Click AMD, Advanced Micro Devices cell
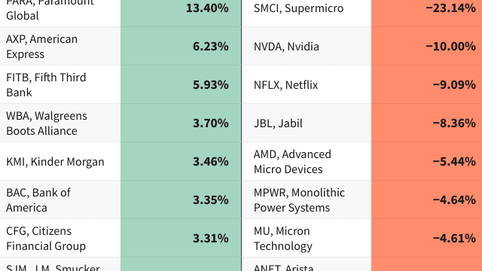 [x=307, y=161]
